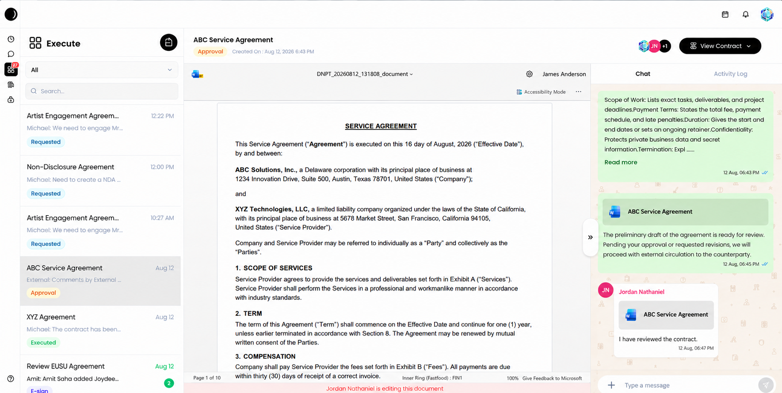Click the Approval tag in ABC list item
The width and height of the screenshot is (782, 393).
pos(43,293)
